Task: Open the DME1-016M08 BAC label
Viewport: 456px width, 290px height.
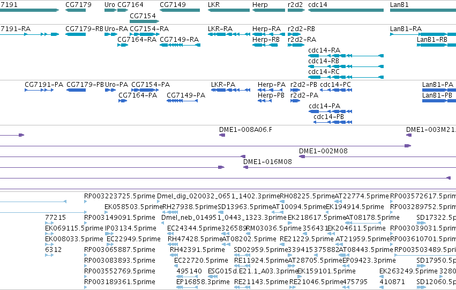Action: pos(267,162)
